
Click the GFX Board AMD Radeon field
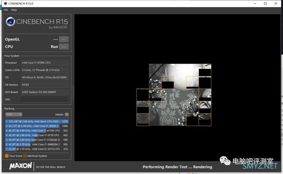[45, 92]
